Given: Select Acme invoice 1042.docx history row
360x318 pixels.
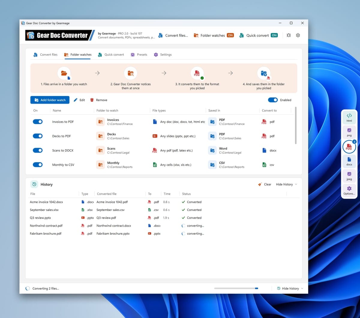Looking at the screenshot, I should coord(164,202).
